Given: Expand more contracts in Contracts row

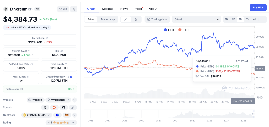Looking at the screenshot, I should coord(74,115).
